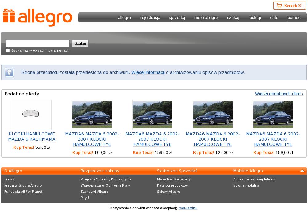308x214 pixels.
Task: Open the brake pad product thumbnail
Action: click(x=31, y=114)
